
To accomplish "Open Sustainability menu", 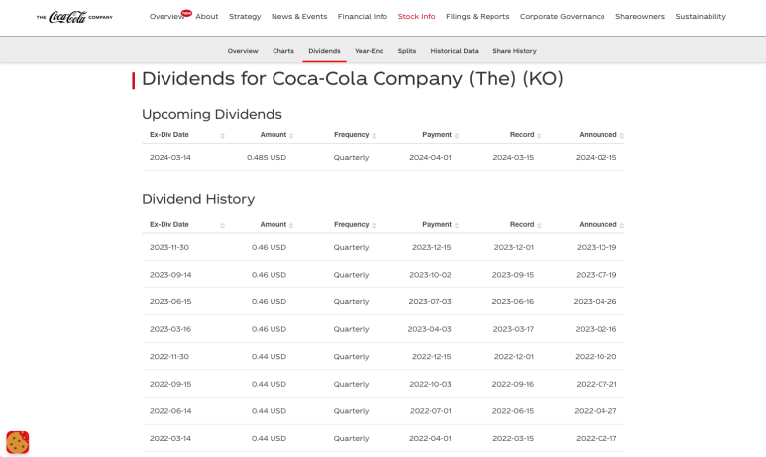I will [x=701, y=16].
